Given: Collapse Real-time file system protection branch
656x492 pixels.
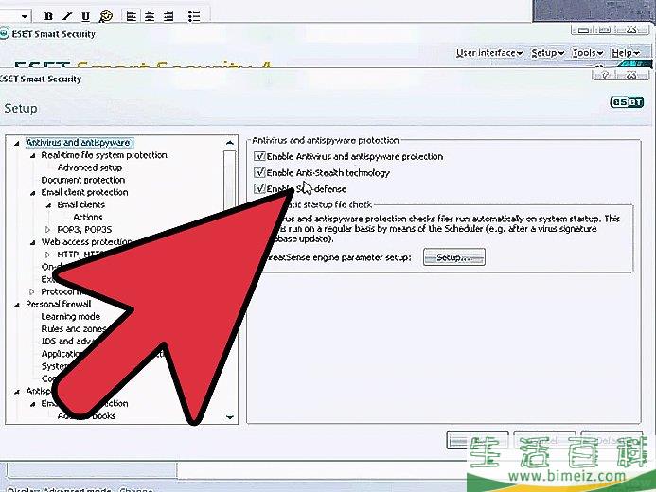Looking at the screenshot, I should pos(32,156).
